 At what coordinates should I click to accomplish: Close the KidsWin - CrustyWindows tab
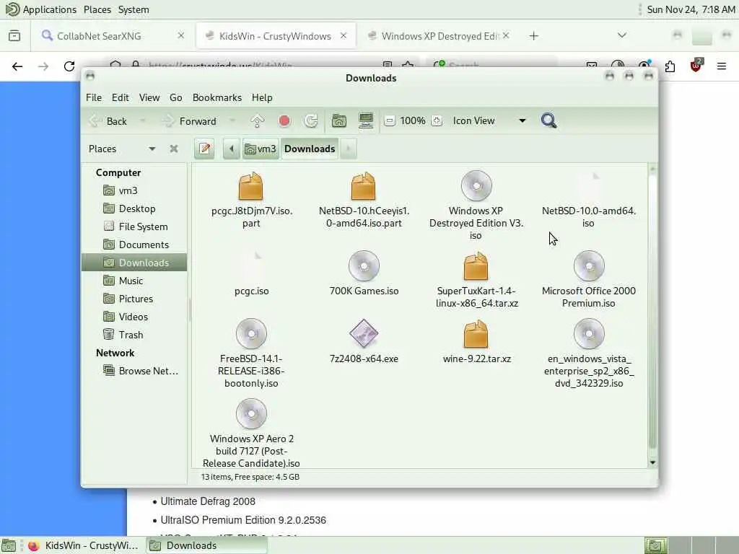pyautogui.click(x=344, y=35)
